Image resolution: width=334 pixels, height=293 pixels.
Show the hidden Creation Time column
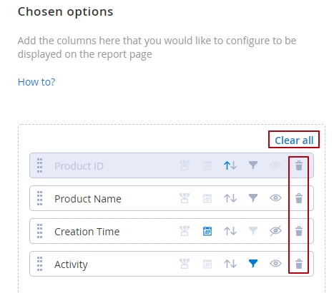[275, 231]
